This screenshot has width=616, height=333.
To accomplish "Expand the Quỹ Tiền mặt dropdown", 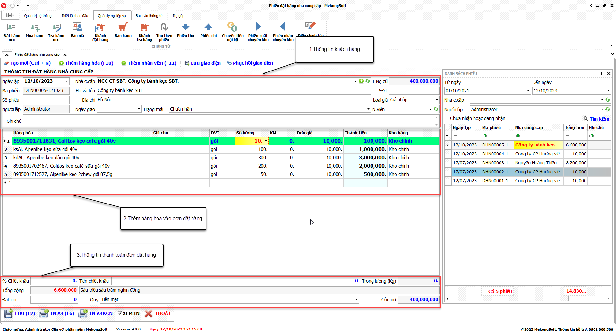I will [x=356, y=300].
